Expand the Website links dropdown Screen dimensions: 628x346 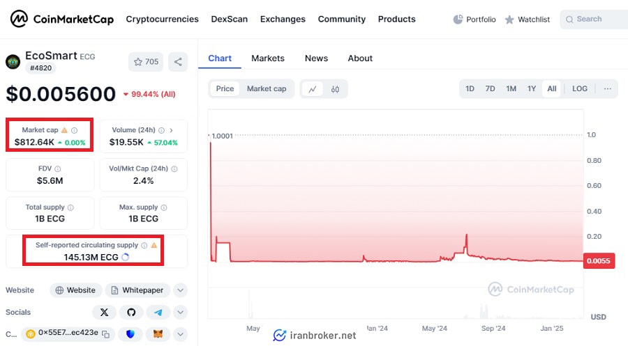pyautogui.click(x=180, y=290)
